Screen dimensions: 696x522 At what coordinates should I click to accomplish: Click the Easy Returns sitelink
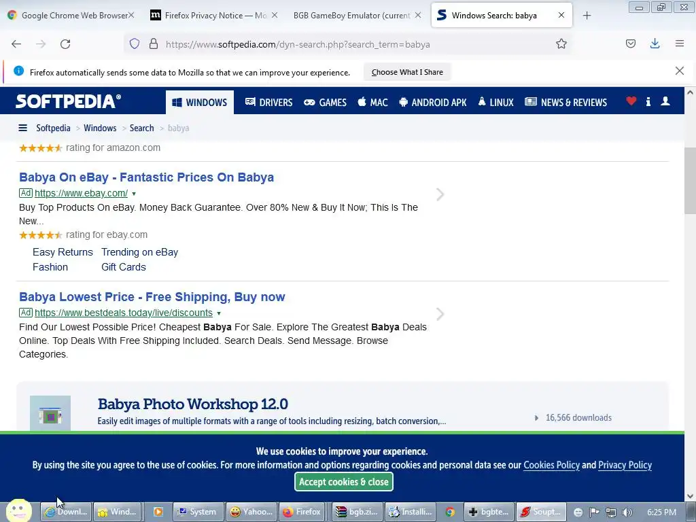pos(63,252)
